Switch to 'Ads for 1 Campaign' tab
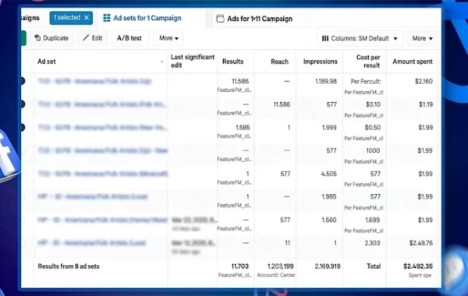Image resolution: width=468 pixels, height=296 pixels. pyautogui.click(x=254, y=19)
